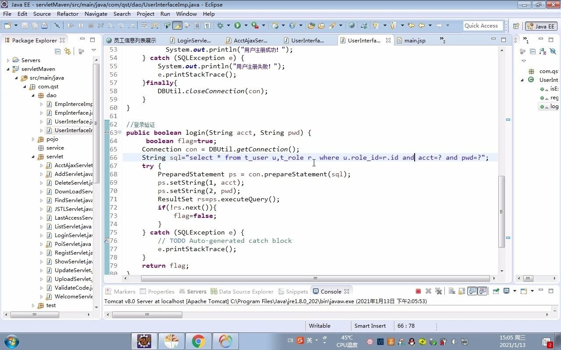Open the Project menu
Image resolution: width=561 pixels, height=350 pixels.
(x=146, y=14)
